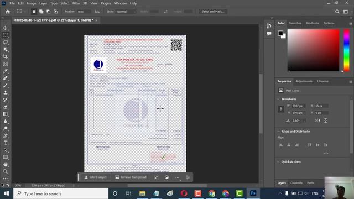
Task: Click the hue spectrum slider
Action: pyautogui.click(x=346, y=50)
